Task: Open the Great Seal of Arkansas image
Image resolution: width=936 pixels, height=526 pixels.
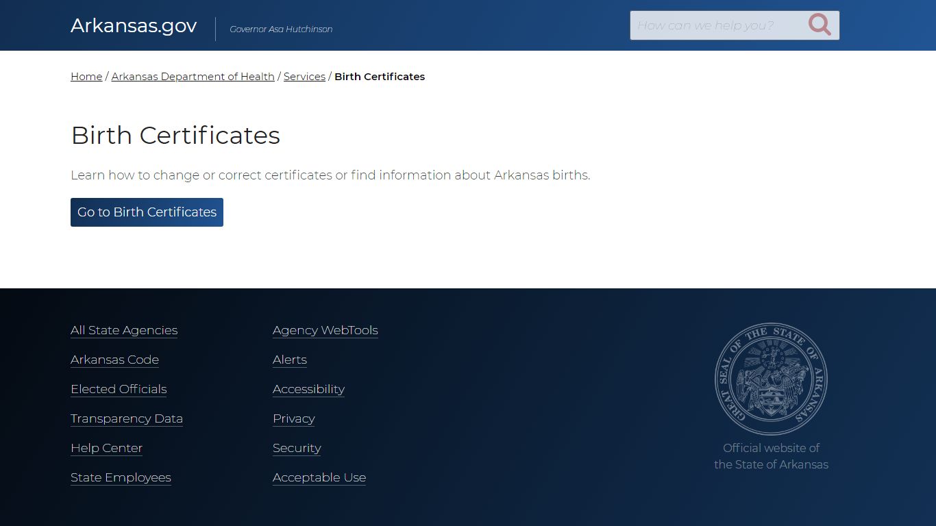Action: pyautogui.click(x=771, y=379)
